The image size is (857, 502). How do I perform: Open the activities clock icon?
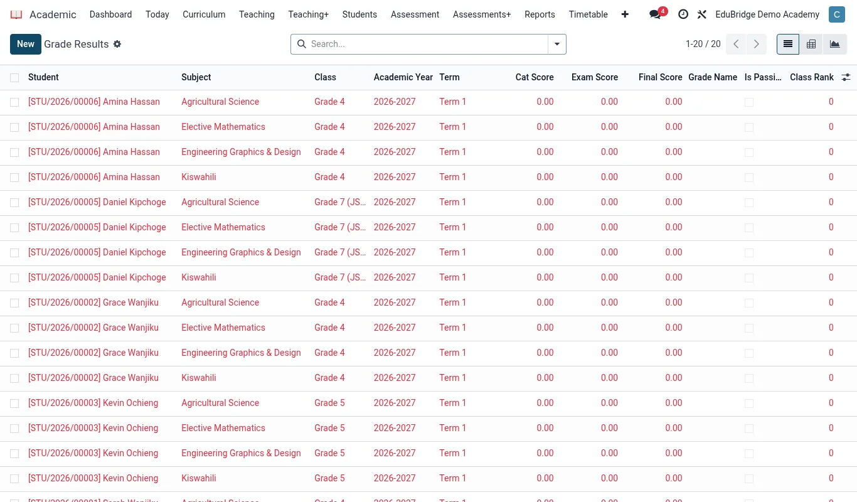(683, 14)
